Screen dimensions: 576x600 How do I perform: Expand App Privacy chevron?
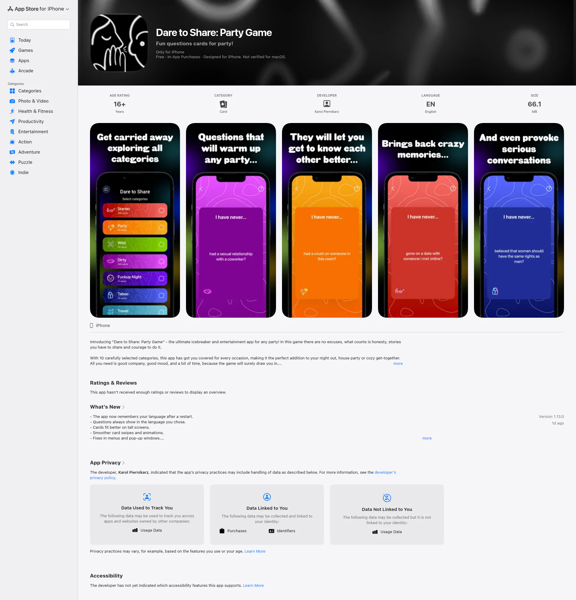pyautogui.click(x=123, y=463)
